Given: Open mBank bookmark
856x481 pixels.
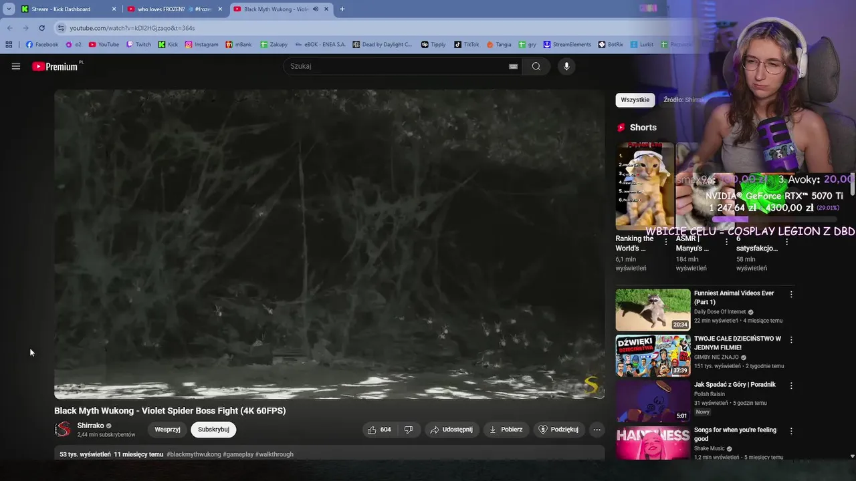Looking at the screenshot, I should [239, 45].
